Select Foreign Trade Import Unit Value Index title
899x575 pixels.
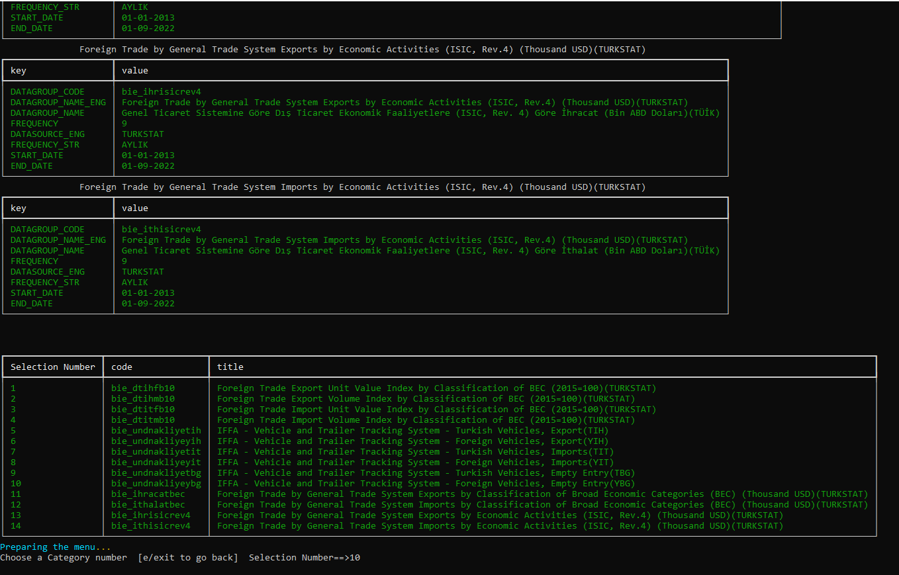436,410
